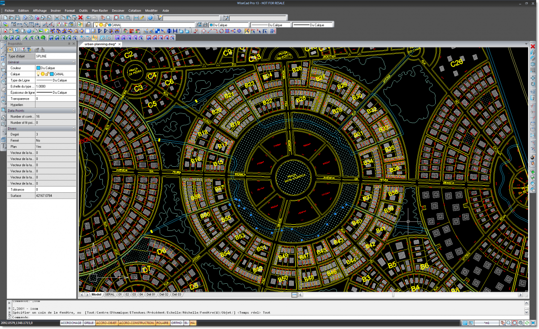Click the layer states icon right of CANAL dropdown
This screenshot has width=539, height=329.
pos(199,25)
